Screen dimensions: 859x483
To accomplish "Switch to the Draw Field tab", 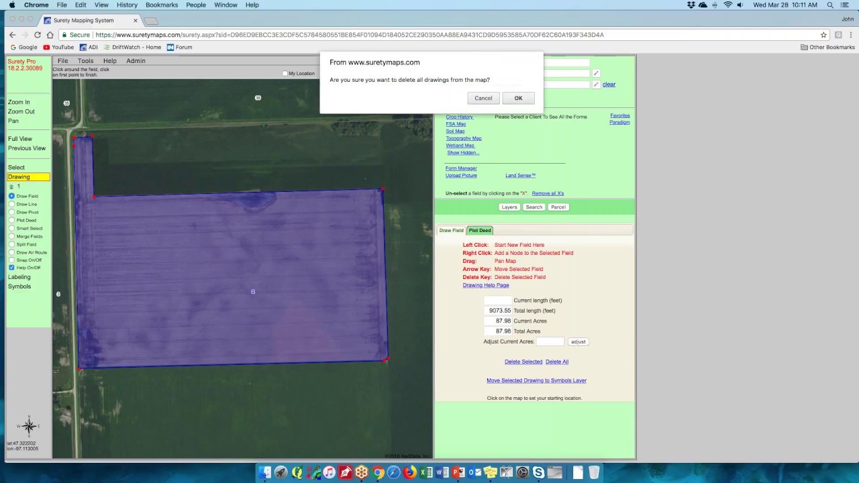I will coord(451,231).
